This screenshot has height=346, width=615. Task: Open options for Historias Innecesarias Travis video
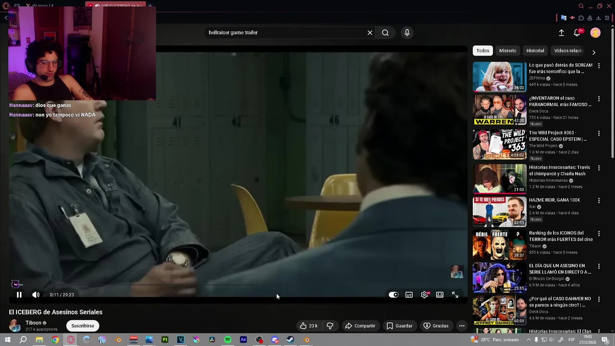point(599,168)
